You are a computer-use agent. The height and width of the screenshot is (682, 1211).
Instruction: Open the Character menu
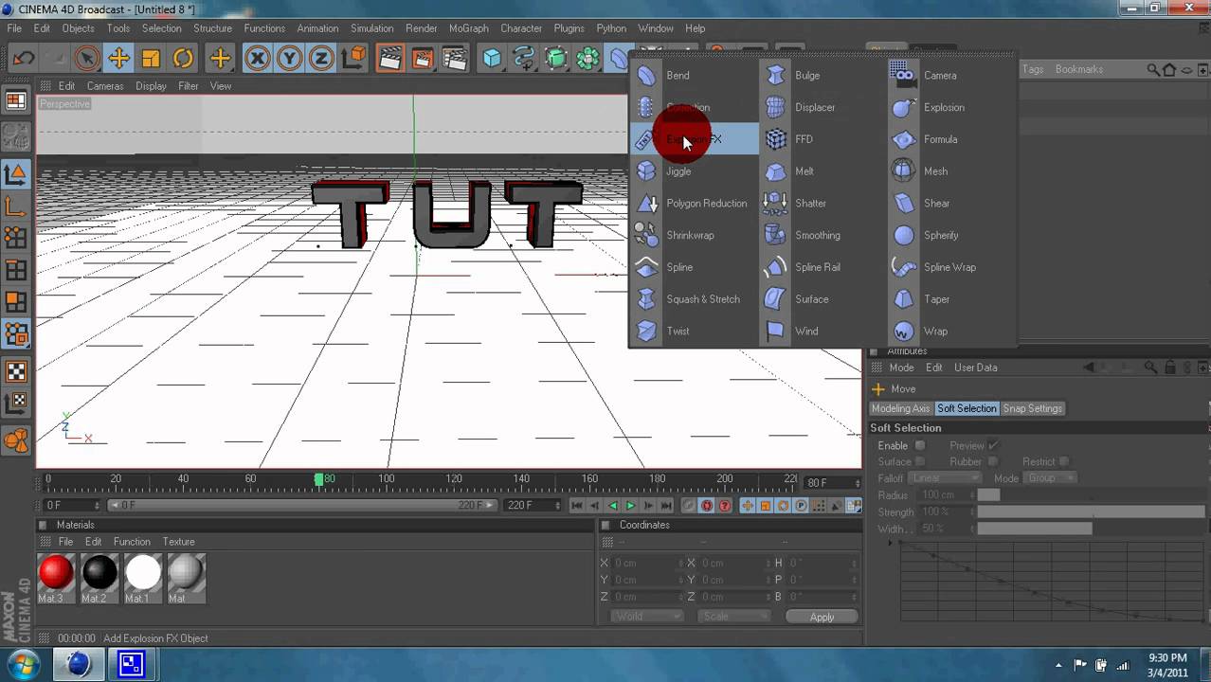coord(521,28)
